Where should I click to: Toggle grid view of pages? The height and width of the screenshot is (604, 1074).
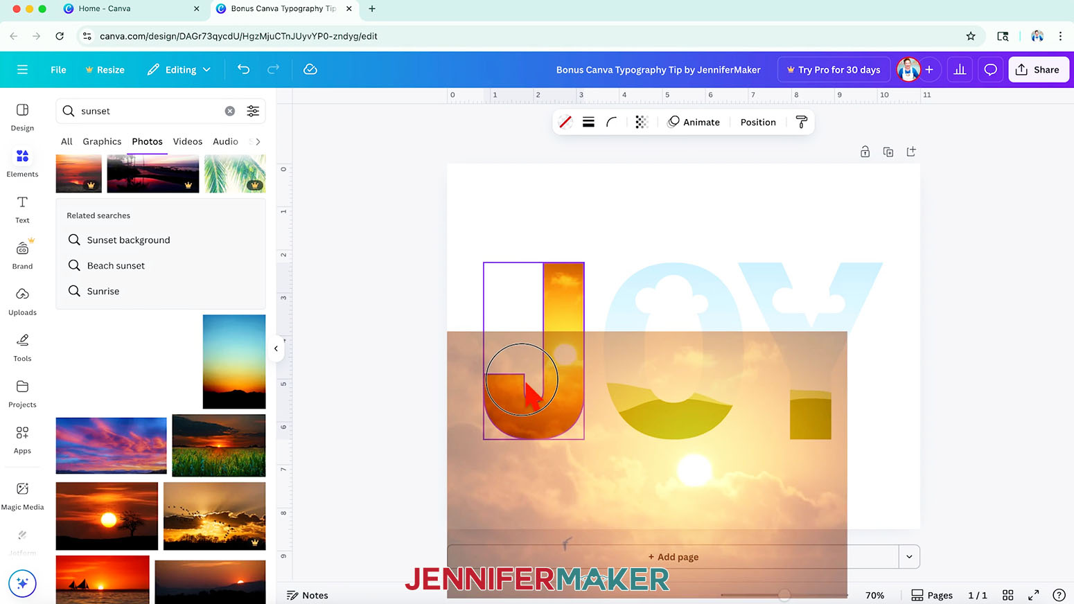(1008, 595)
